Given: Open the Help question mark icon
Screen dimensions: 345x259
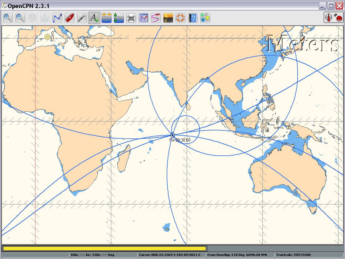Looking at the screenshot, I should (193, 18).
